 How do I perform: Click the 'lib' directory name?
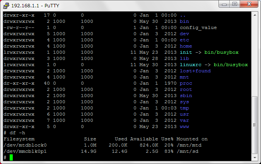184,58
